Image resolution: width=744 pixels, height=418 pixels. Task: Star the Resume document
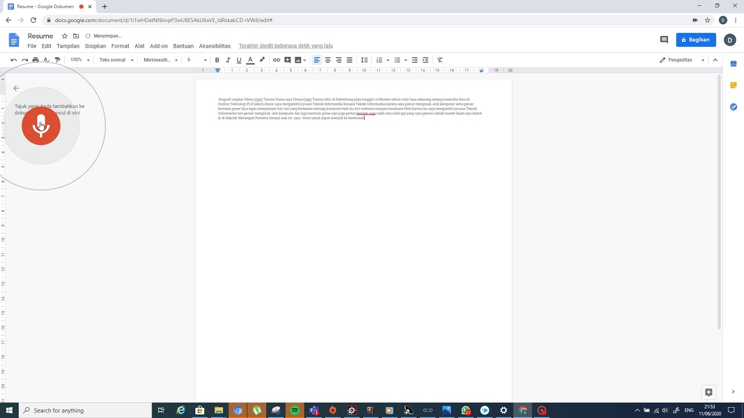tap(65, 36)
